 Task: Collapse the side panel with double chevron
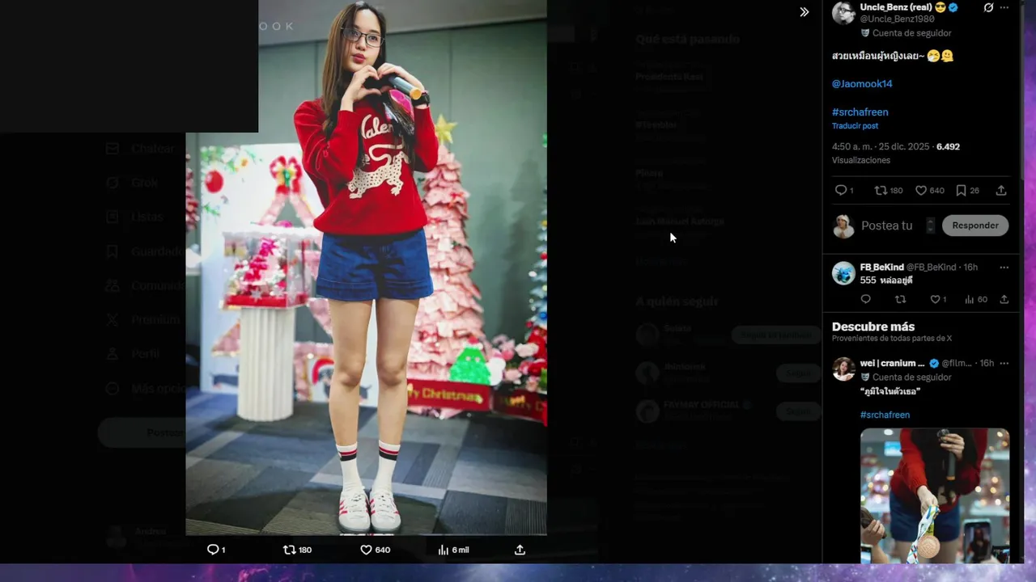coord(804,12)
